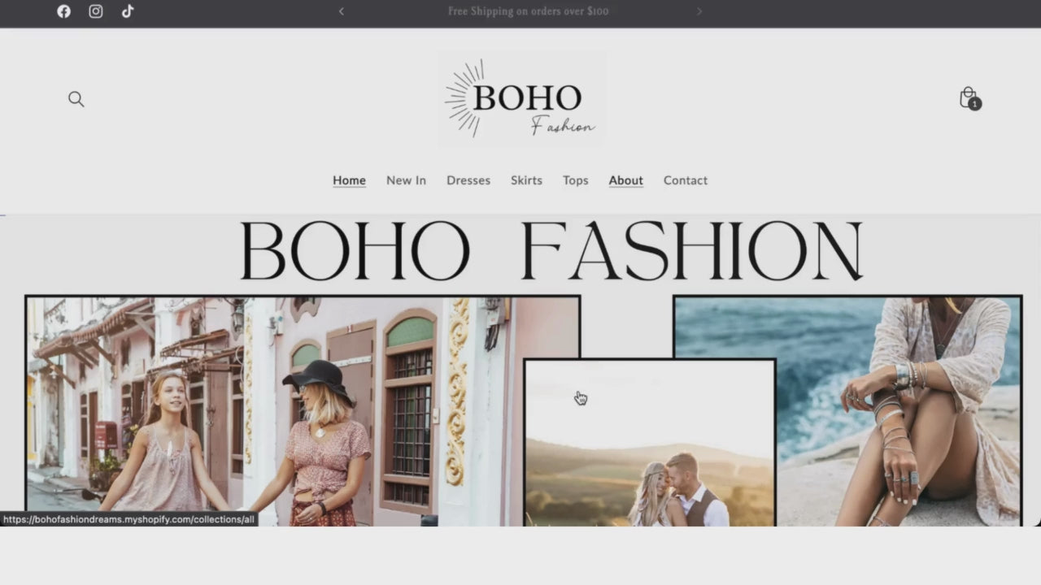Click the couple in field photo
This screenshot has height=585, width=1041.
pyautogui.click(x=650, y=443)
